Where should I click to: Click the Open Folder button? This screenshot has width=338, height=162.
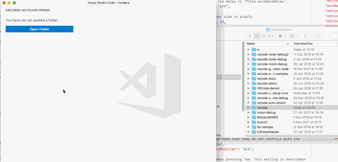[x=39, y=29]
